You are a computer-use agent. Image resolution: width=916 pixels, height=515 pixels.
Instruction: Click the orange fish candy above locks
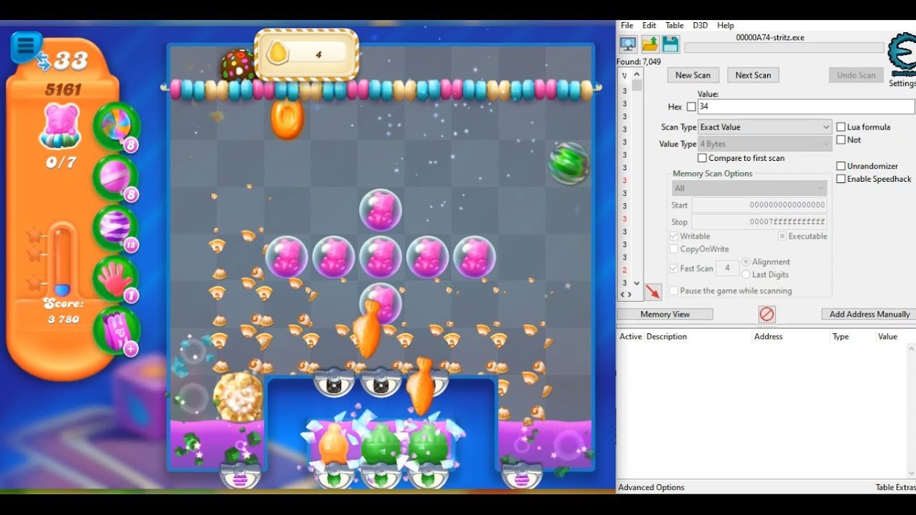(368, 328)
